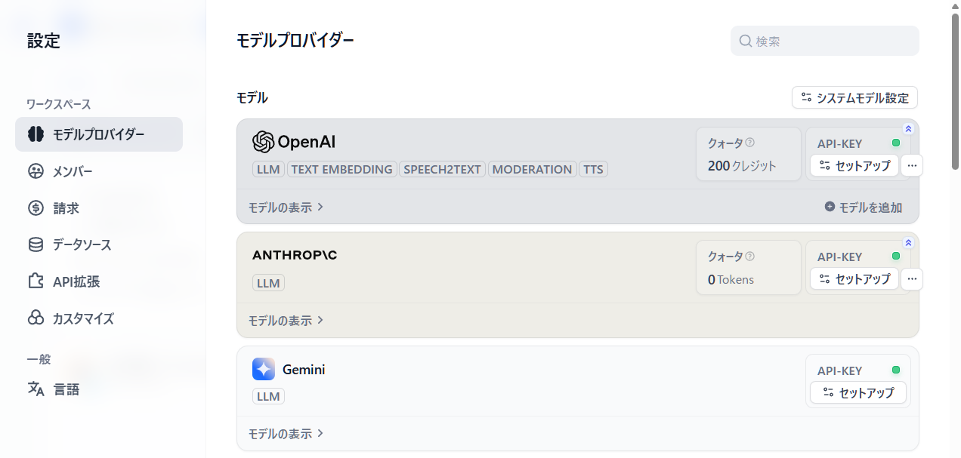Click モデルを追加 on the OpenAI card

[x=863, y=207]
